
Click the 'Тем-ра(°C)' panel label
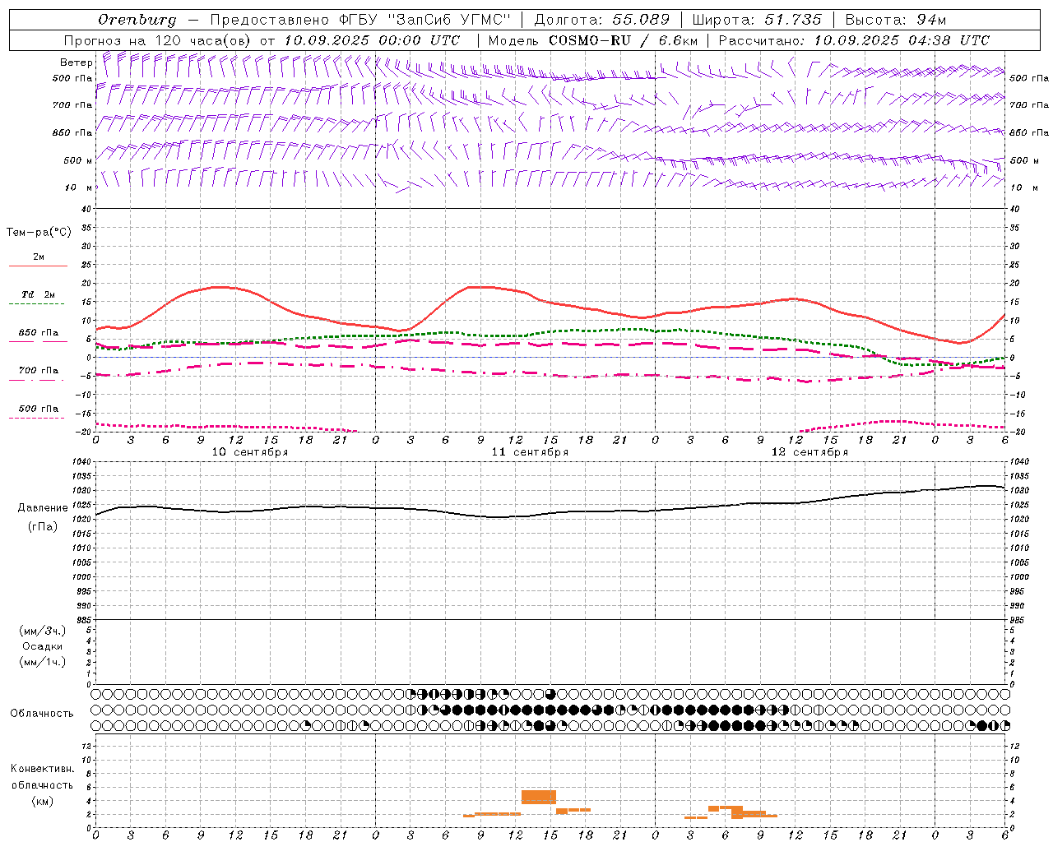coord(39,233)
